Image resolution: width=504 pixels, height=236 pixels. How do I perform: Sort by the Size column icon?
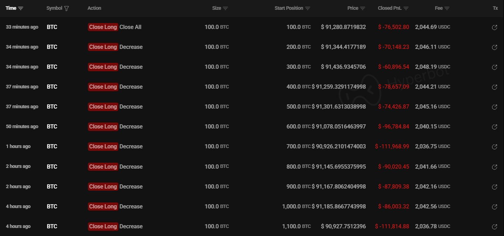click(225, 8)
